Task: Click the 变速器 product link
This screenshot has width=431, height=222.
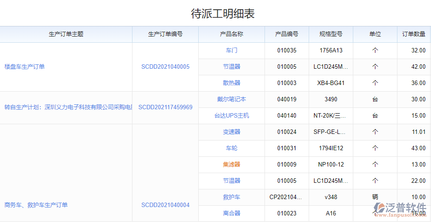Action: point(231,132)
